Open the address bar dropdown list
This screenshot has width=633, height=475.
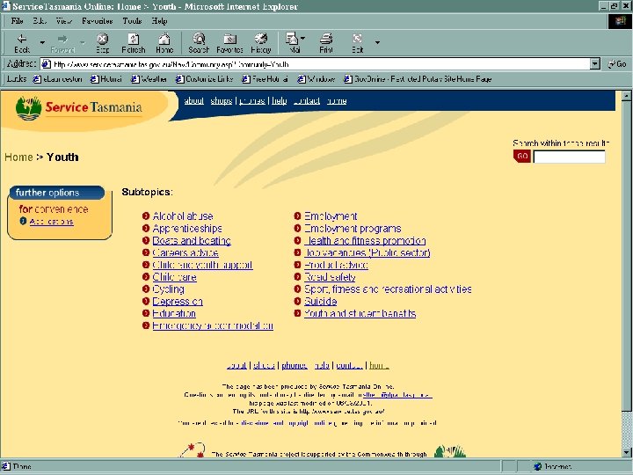(595, 64)
